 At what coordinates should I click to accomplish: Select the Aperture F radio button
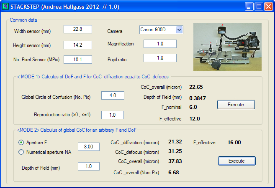coord(21,142)
